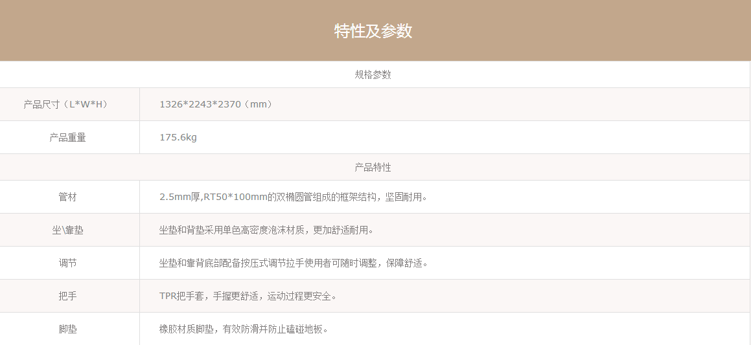Select the 1326*2243*2370（mm） dimension value
Viewport: 751px width, 345px height.
coord(216,104)
